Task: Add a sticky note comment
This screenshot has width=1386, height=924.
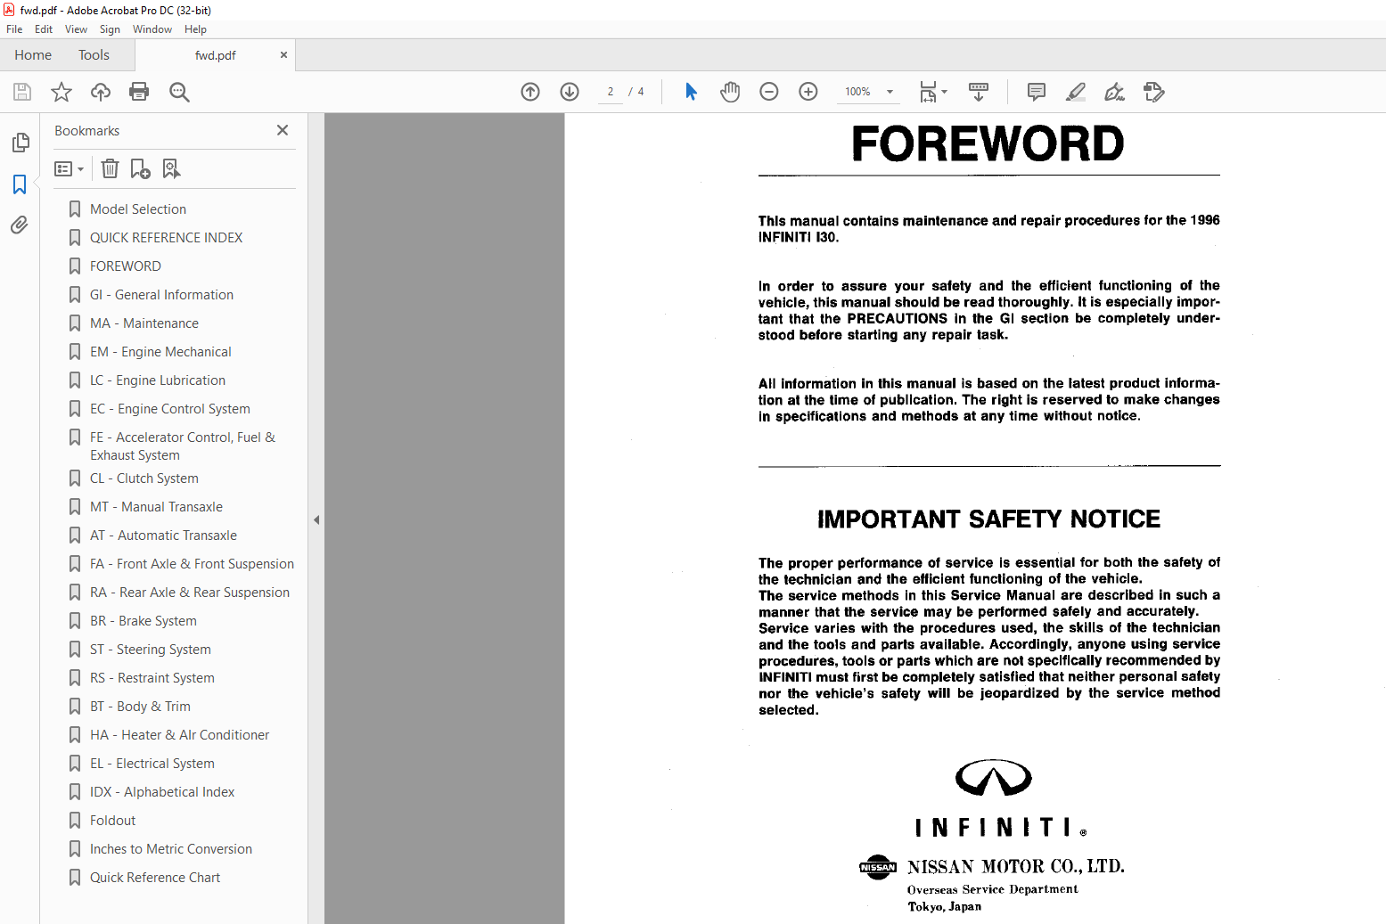Action: pos(1037,92)
